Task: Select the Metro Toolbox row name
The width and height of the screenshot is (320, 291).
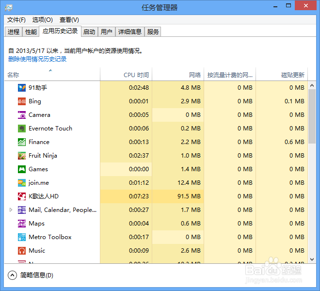Action: click(x=50, y=237)
